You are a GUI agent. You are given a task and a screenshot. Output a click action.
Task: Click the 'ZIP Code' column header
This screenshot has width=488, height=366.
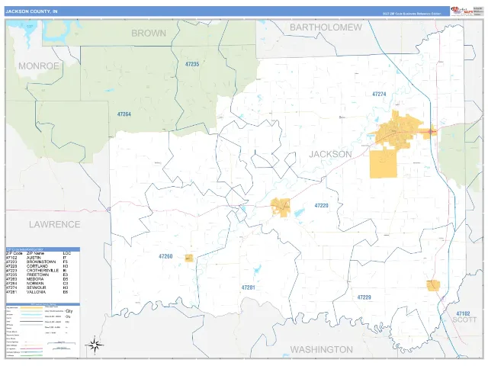[x=14, y=253]
